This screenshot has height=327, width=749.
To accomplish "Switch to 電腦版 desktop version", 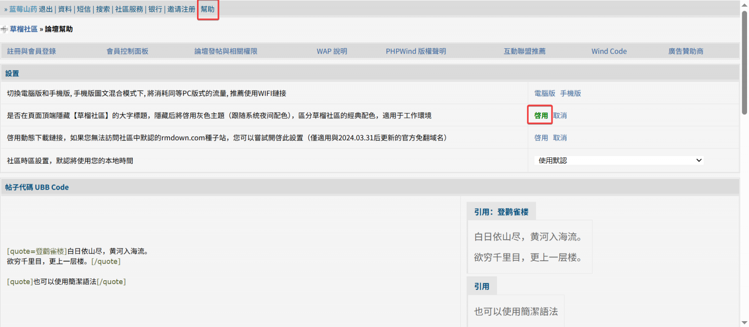I will (545, 94).
